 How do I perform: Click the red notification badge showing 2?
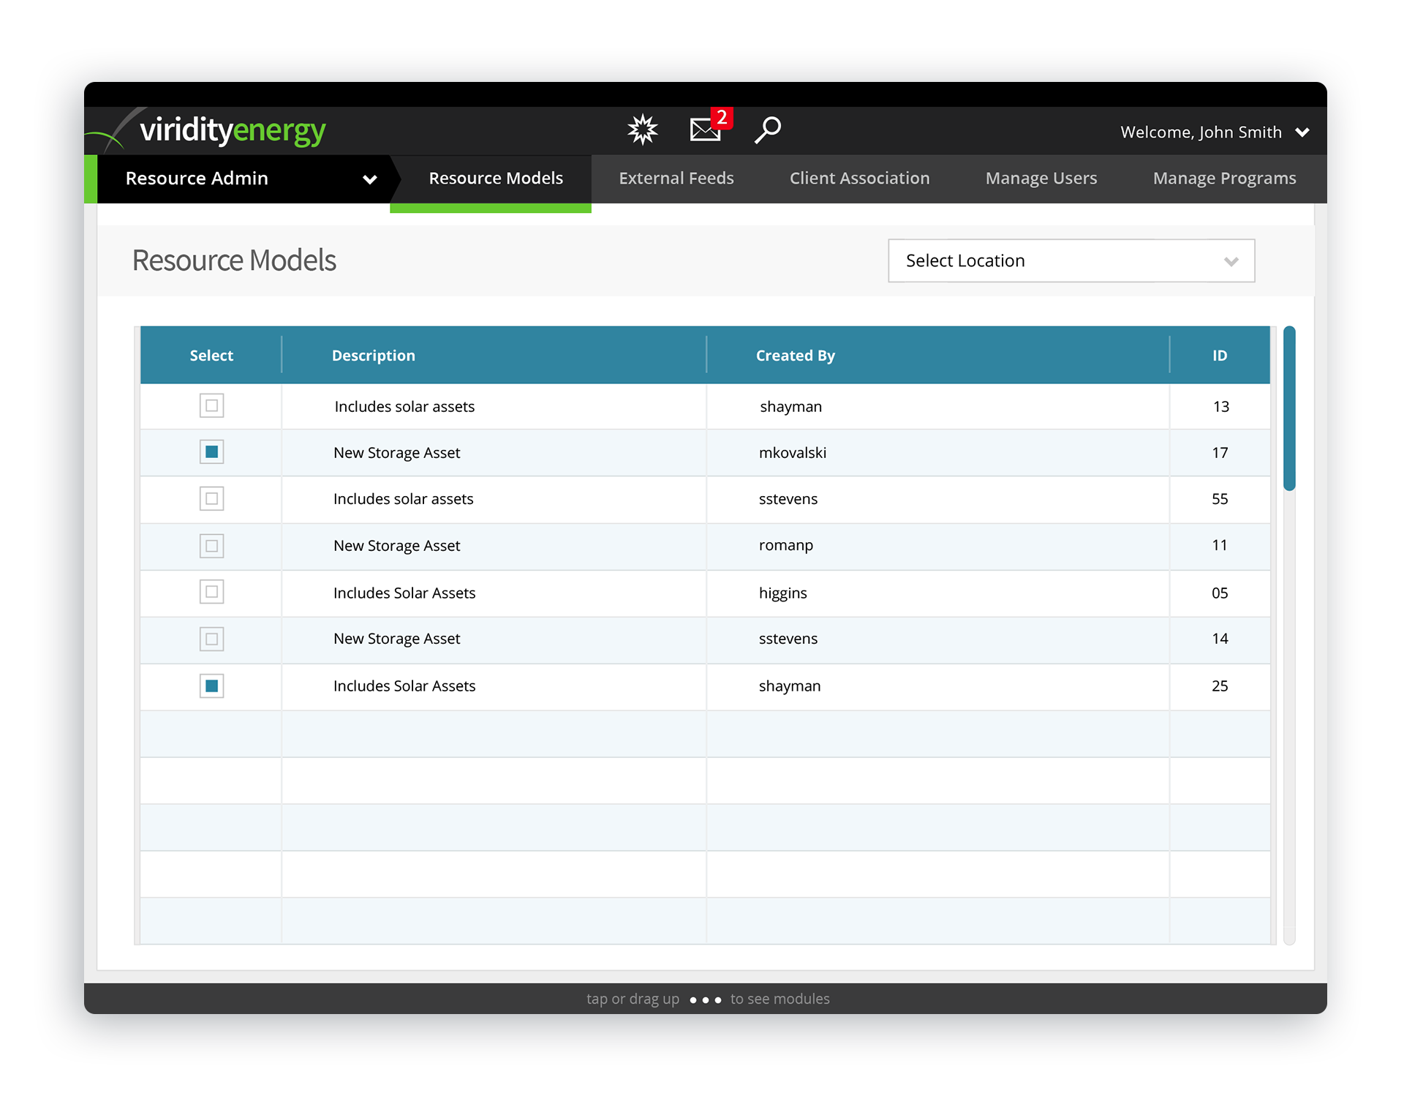click(x=722, y=117)
